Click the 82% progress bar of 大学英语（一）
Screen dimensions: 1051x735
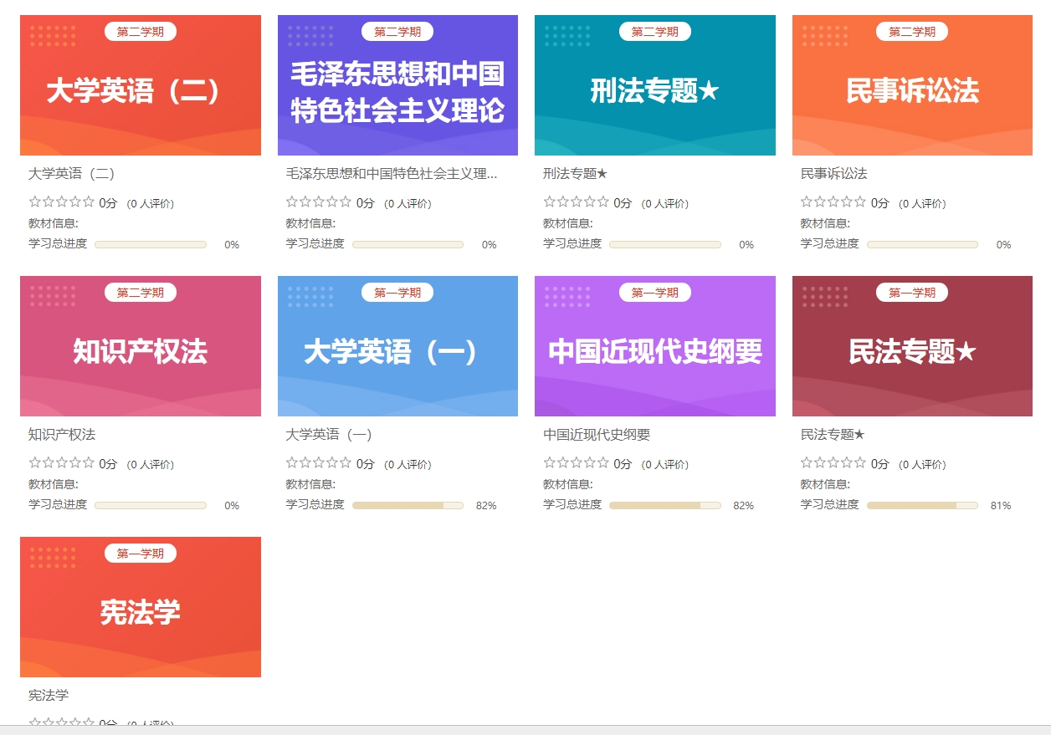pos(408,506)
